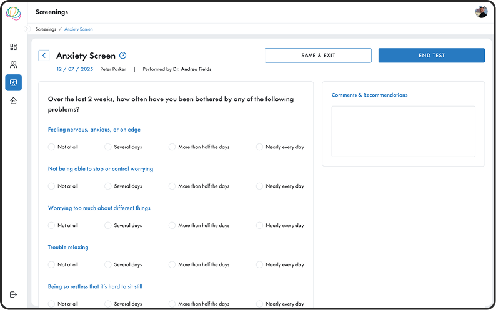Viewport: 496px width, 310px height.
Task: Click the Screenings breadcrumb link
Action: click(x=46, y=29)
